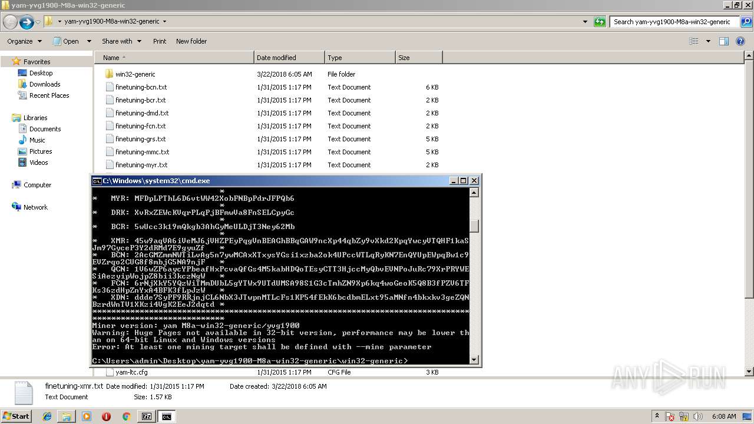Open Downloads in Favorites

pyautogui.click(x=45, y=84)
